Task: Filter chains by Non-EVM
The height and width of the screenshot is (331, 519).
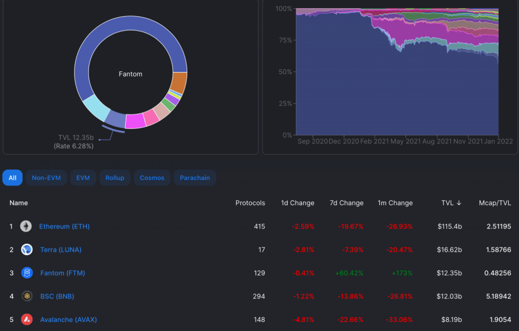Action: (46, 178)
